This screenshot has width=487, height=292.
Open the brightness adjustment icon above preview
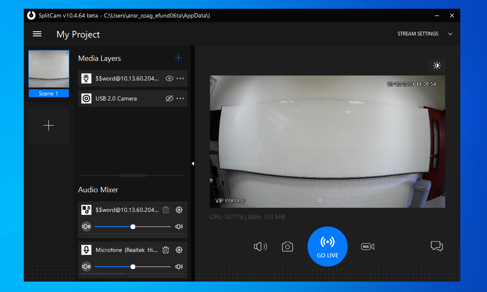[x=437, y=65]
